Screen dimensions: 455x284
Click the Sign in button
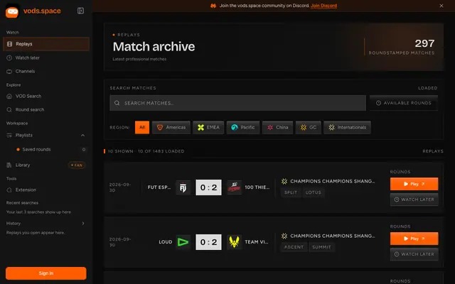(45, 273)
